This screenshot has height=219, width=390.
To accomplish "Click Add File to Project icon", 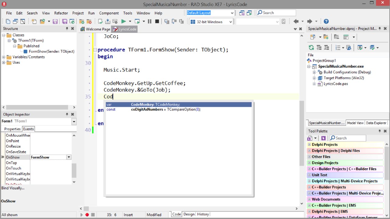I will click(x=82, y=22).
